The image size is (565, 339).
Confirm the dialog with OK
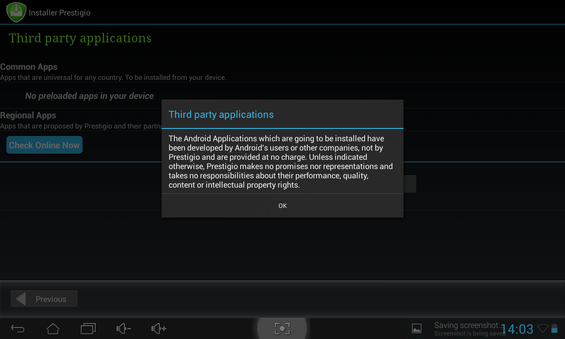tap(282, 206)
